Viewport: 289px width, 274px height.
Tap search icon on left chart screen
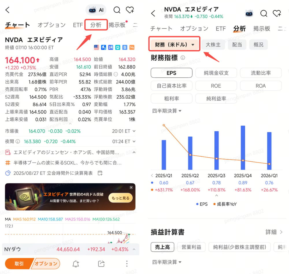[117, 10]
